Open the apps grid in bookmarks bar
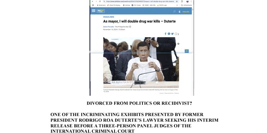The width and height of the screenshot is (267, 133). (93, 5)
